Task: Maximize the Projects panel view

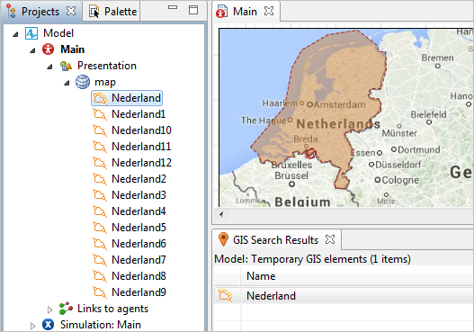Action: click(193, 10)
